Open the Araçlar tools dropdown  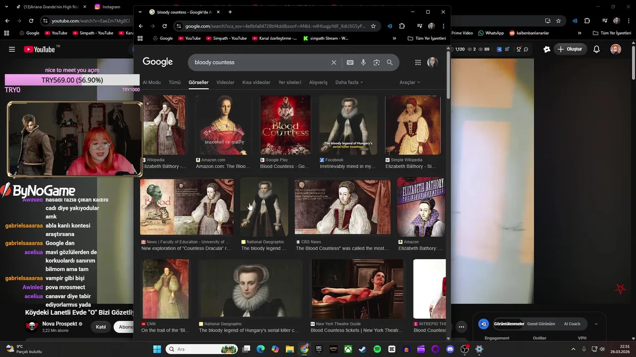[x=410, y=82]
